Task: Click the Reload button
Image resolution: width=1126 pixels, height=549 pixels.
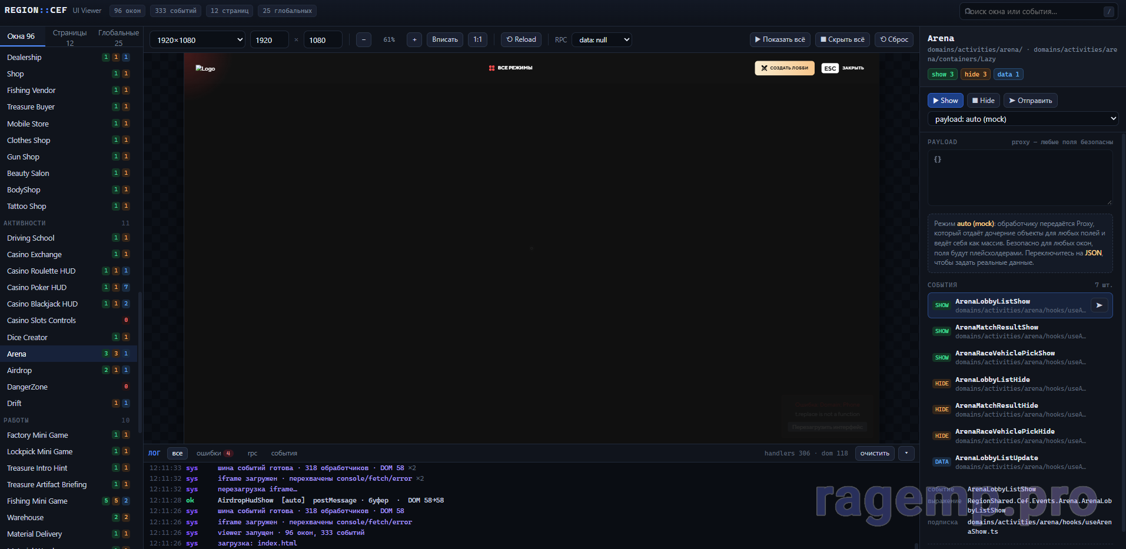Action: 522,40
